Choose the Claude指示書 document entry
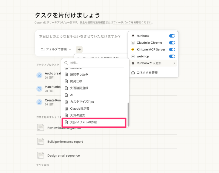 pyautogui.click(x=79, y=109)
